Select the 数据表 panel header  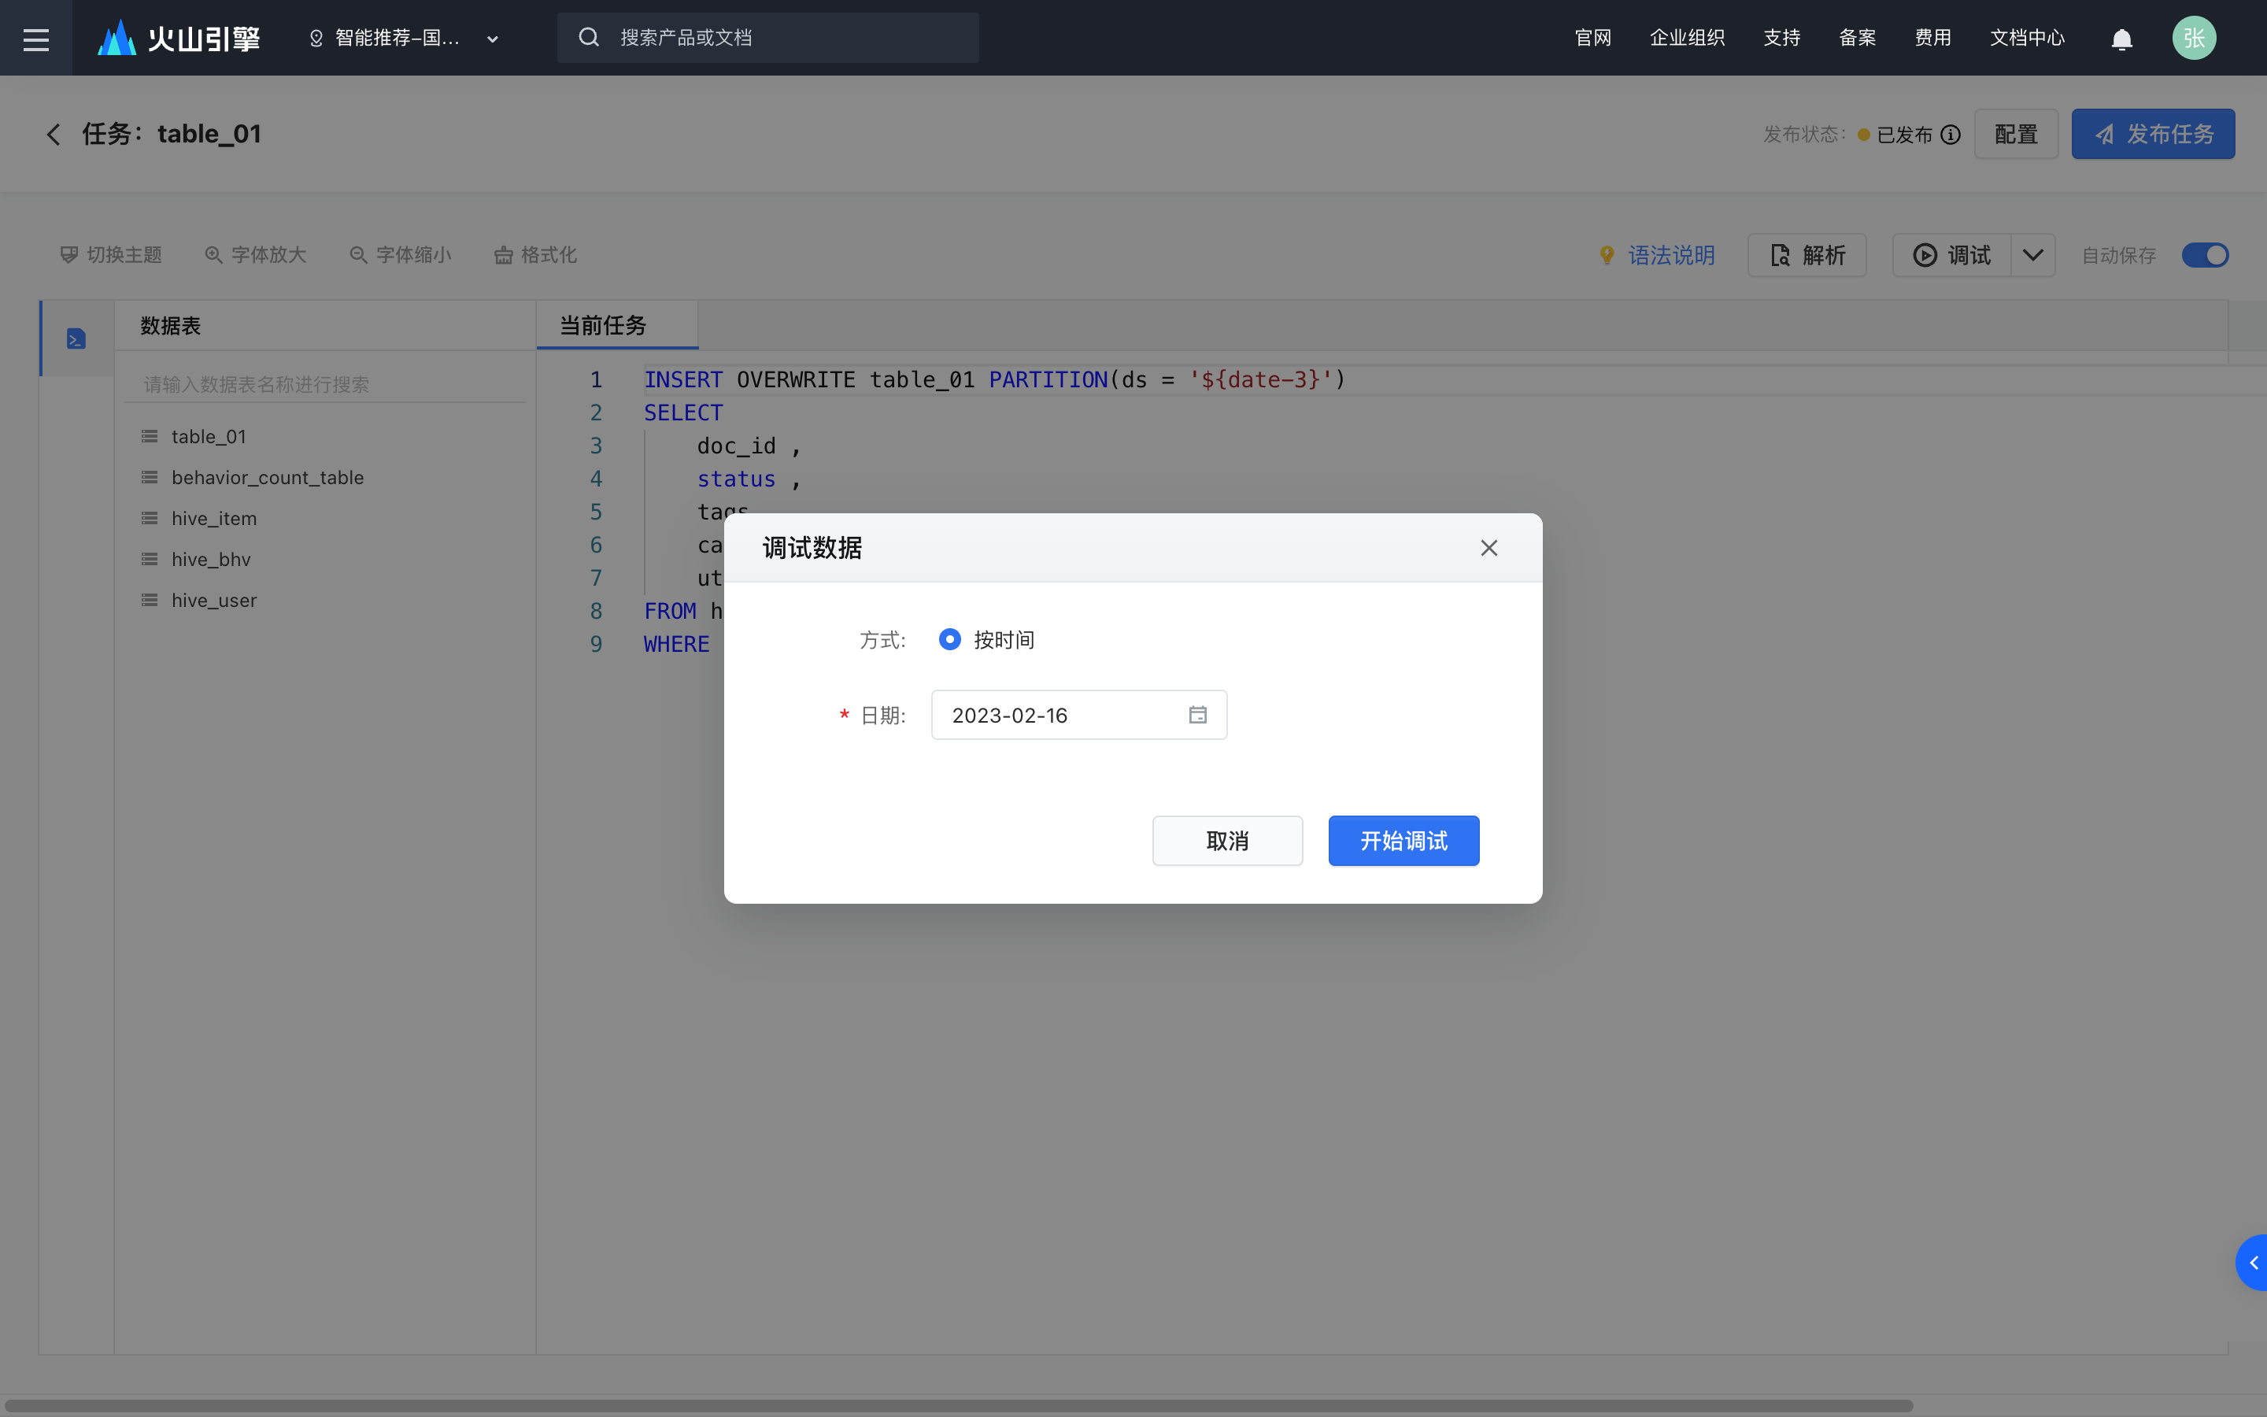(171, 325)
